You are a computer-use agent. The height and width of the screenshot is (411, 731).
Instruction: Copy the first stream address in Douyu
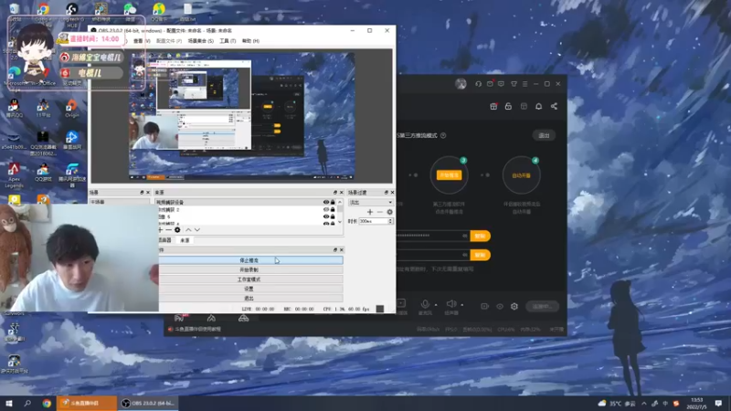pos(480,236)
